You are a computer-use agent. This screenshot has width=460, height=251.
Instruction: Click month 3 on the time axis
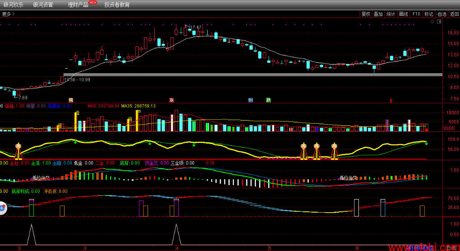tap(85, 248)
